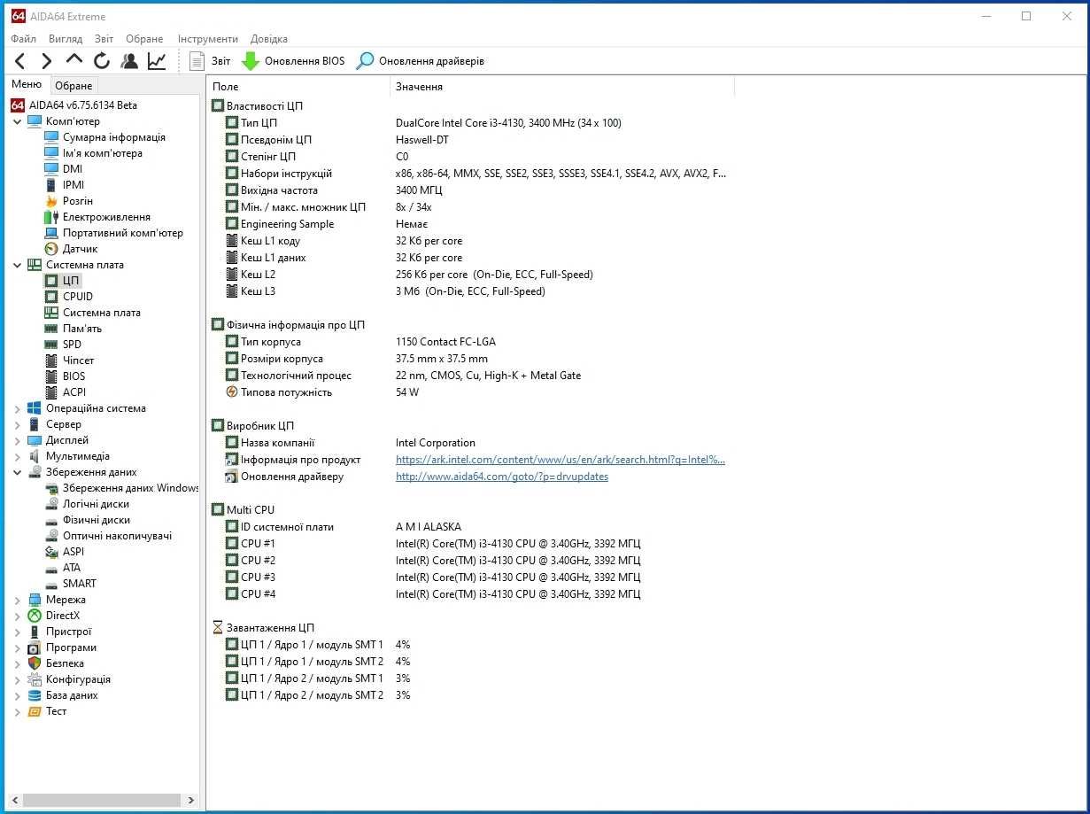Open the Файл menu
This screenshot has width=1090, height=814.
(24, 39)
